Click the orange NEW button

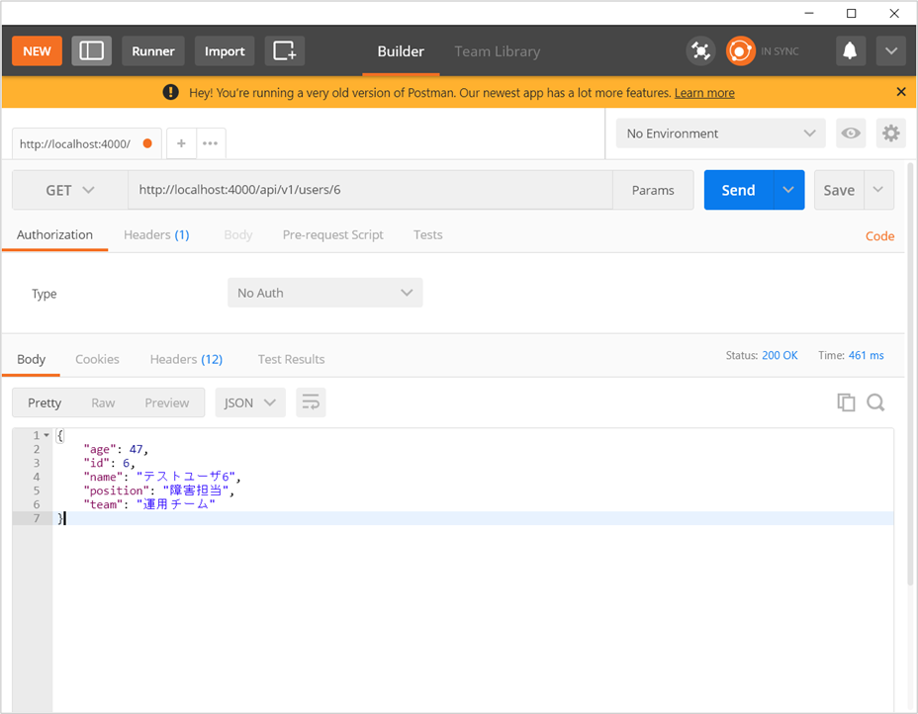click(37, 50)
